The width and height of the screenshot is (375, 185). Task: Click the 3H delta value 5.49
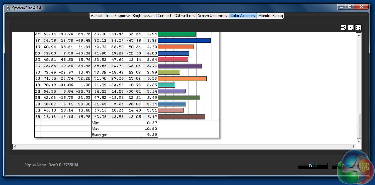(152, 98)
